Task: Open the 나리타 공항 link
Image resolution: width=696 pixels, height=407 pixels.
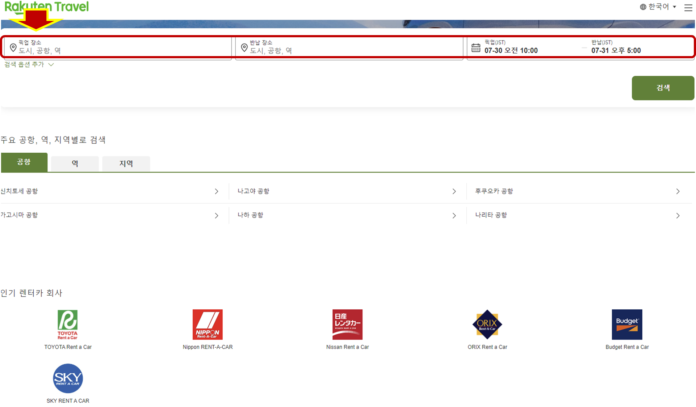Action: click(491, 215)
